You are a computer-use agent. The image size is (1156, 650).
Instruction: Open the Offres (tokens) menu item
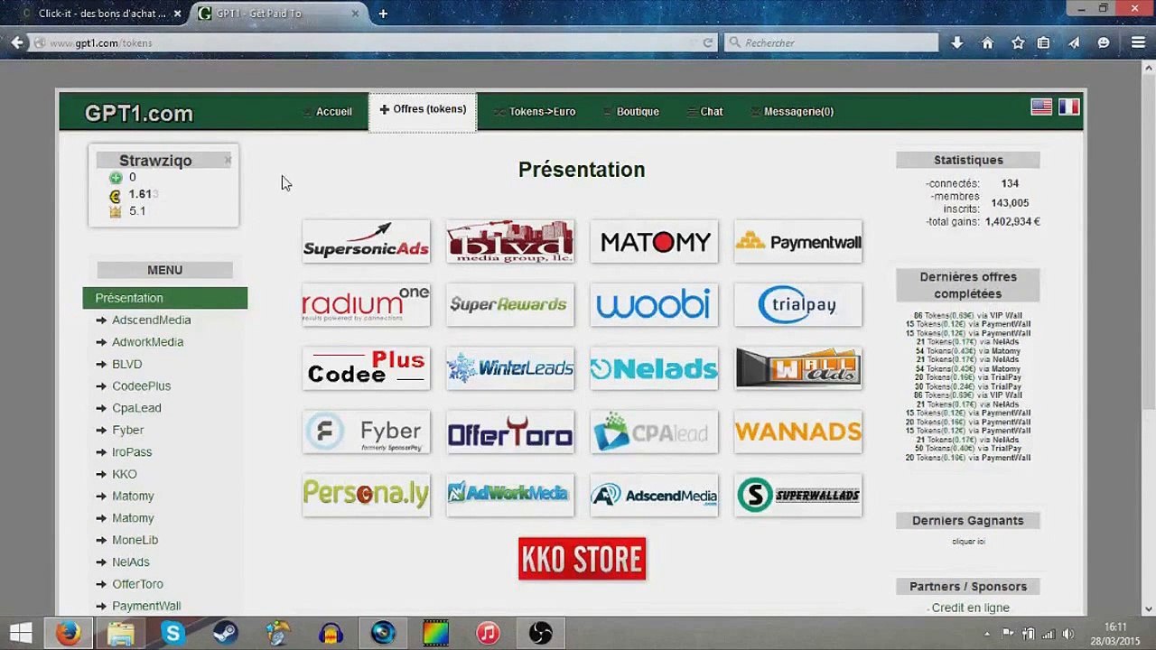pos(423,110)
